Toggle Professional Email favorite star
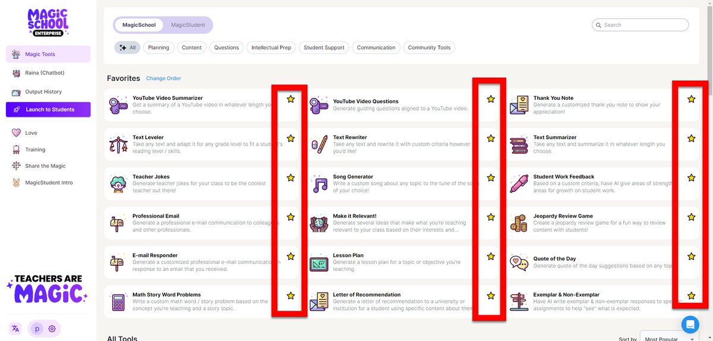 (x=291, y=217)
